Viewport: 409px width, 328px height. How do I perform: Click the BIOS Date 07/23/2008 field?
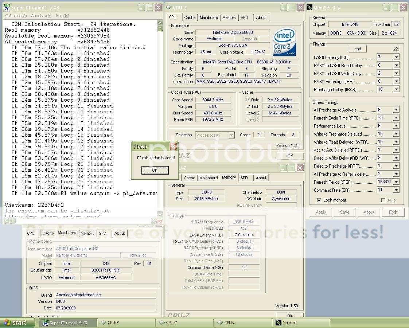105,308
